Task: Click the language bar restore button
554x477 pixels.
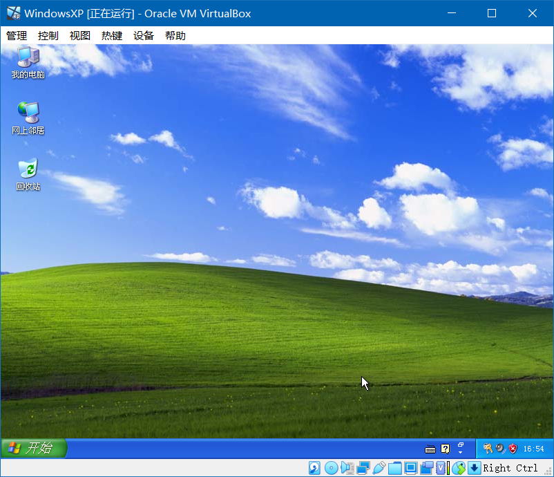Action: coord(460,445)
